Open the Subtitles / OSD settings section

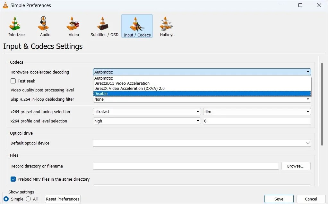tap(104, 26)
